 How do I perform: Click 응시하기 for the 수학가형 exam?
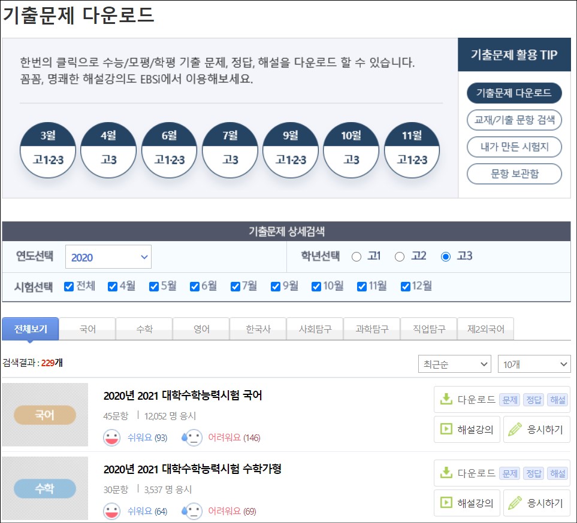tap(537, 503)
